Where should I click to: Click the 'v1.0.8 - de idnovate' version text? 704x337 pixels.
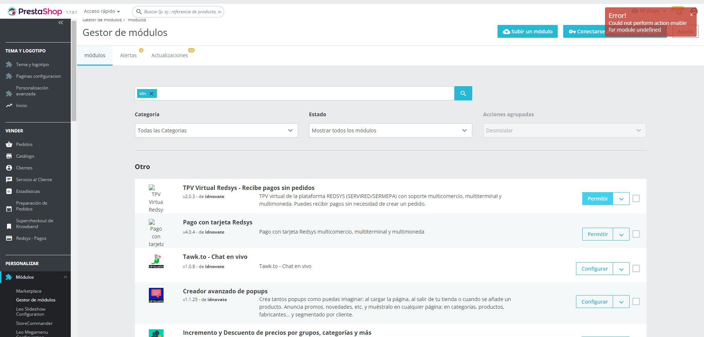click(203, 267)
